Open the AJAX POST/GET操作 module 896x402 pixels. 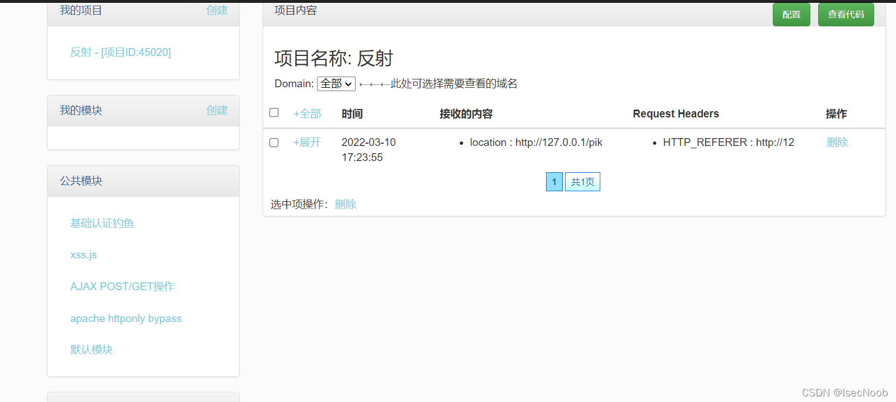tap(122, 286)
